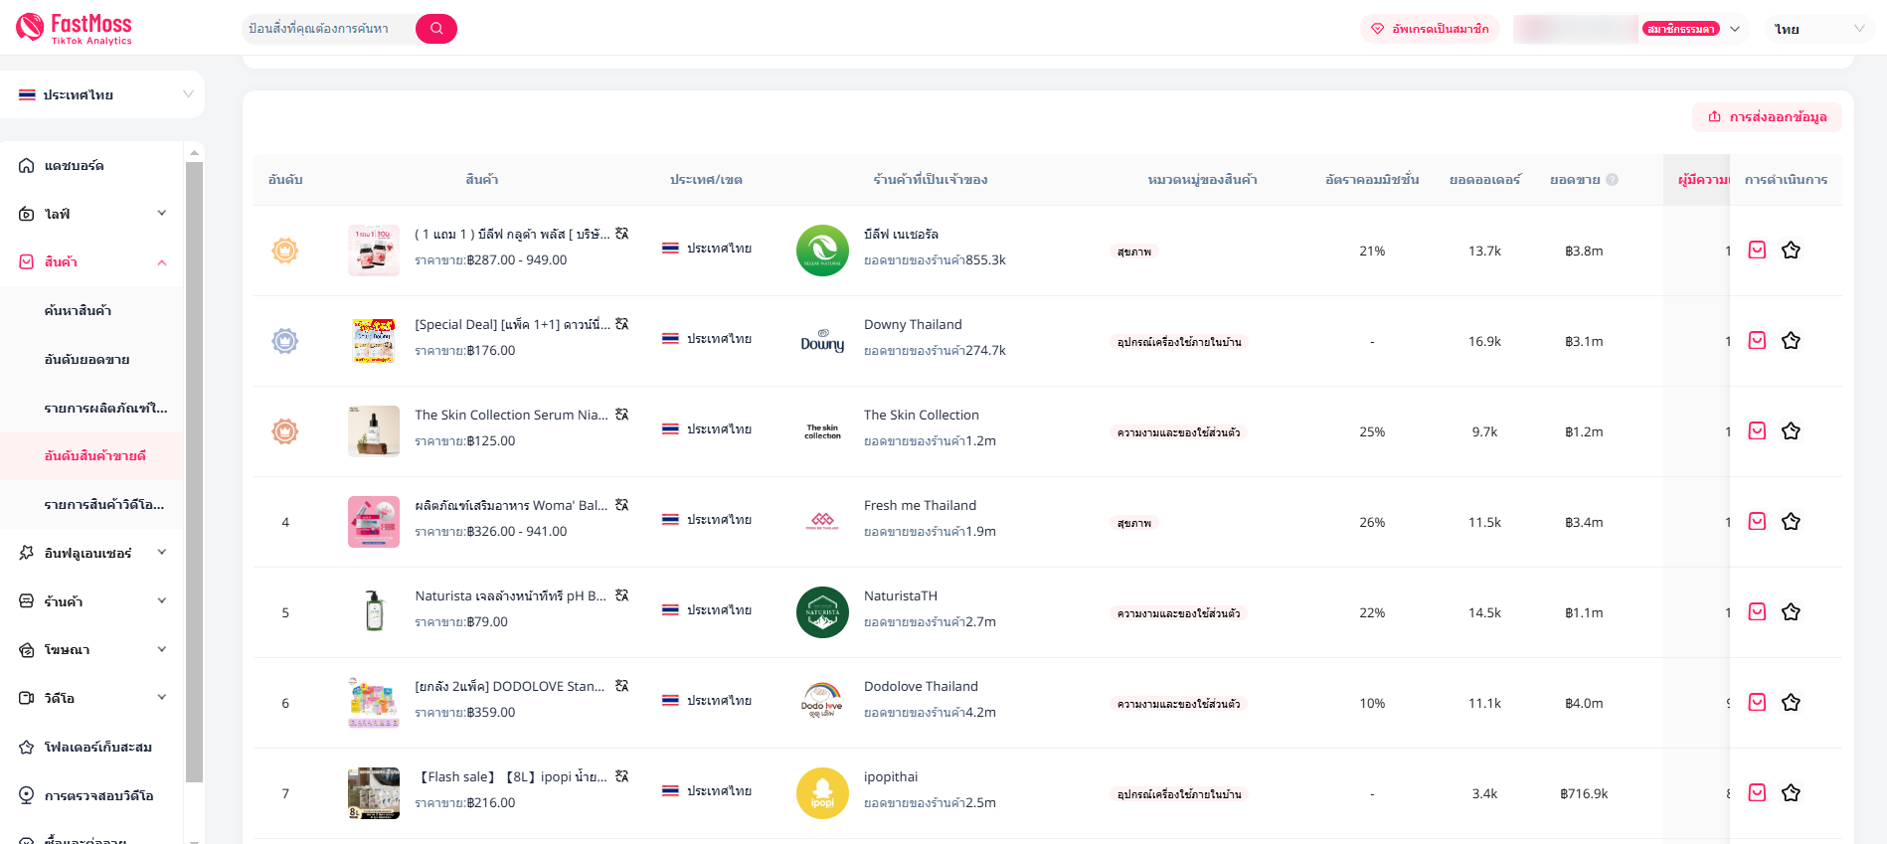Click the translate icon beside Downy product title

622,324
